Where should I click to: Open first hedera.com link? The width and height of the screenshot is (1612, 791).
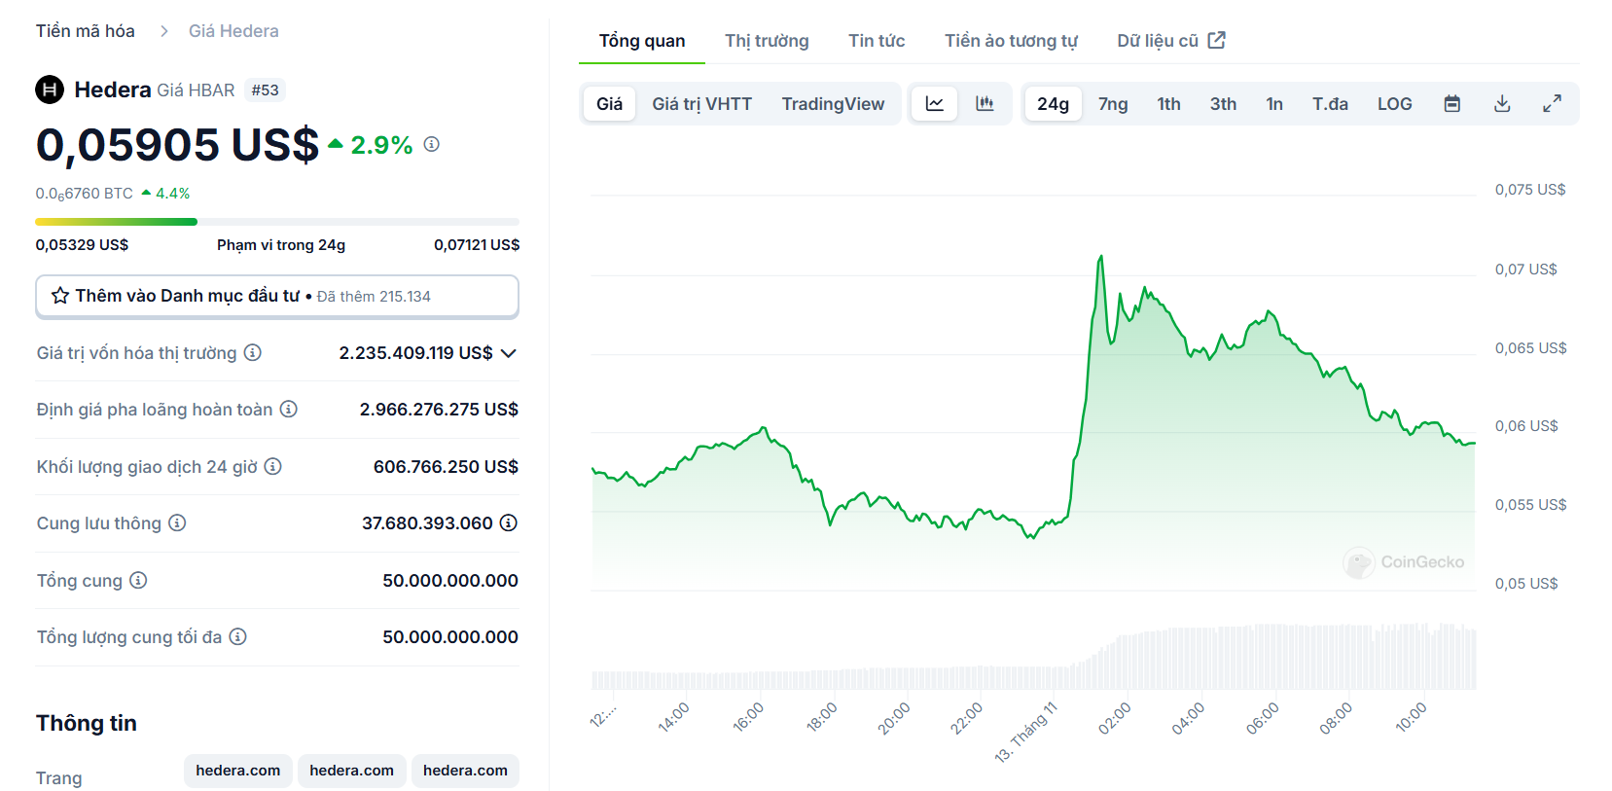238,771
